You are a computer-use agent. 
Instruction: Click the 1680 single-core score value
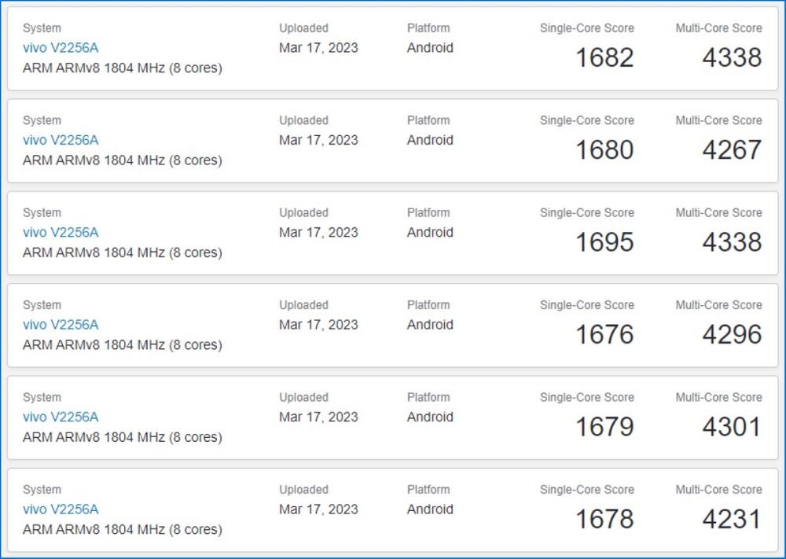pyautogui.click(x=604, y=150)
